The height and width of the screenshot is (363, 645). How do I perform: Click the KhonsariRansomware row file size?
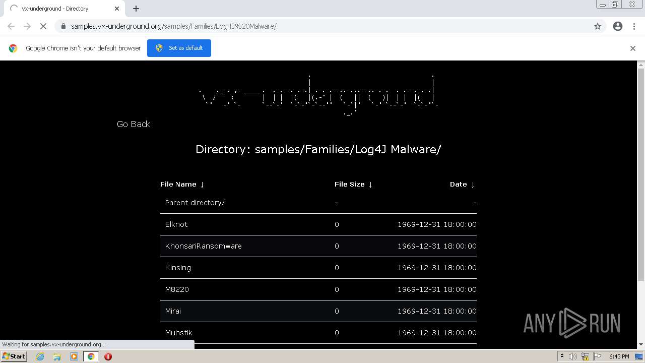point(337,246)
